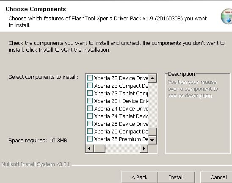Image resolution: width=232 pixels, height=183 pixels.
Task: Click the vertical scrollbar thumb
Action: (x=152, y=132)
